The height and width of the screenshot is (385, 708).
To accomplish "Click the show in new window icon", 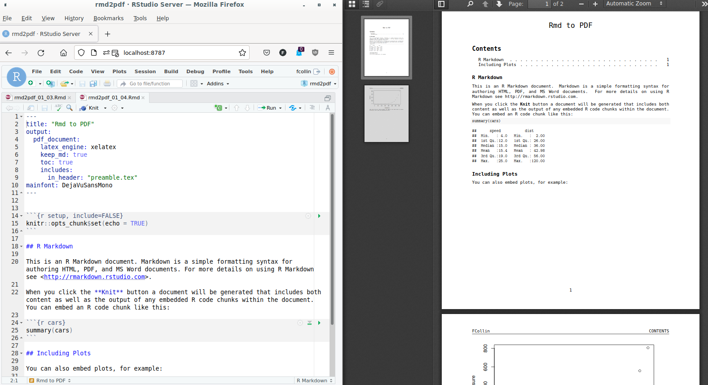I will [31, 108].
